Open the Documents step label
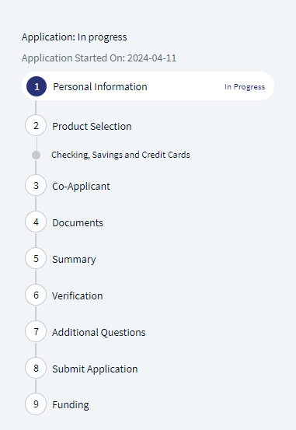The width and height of the screenshot is (296, 430). pos(78,222)
